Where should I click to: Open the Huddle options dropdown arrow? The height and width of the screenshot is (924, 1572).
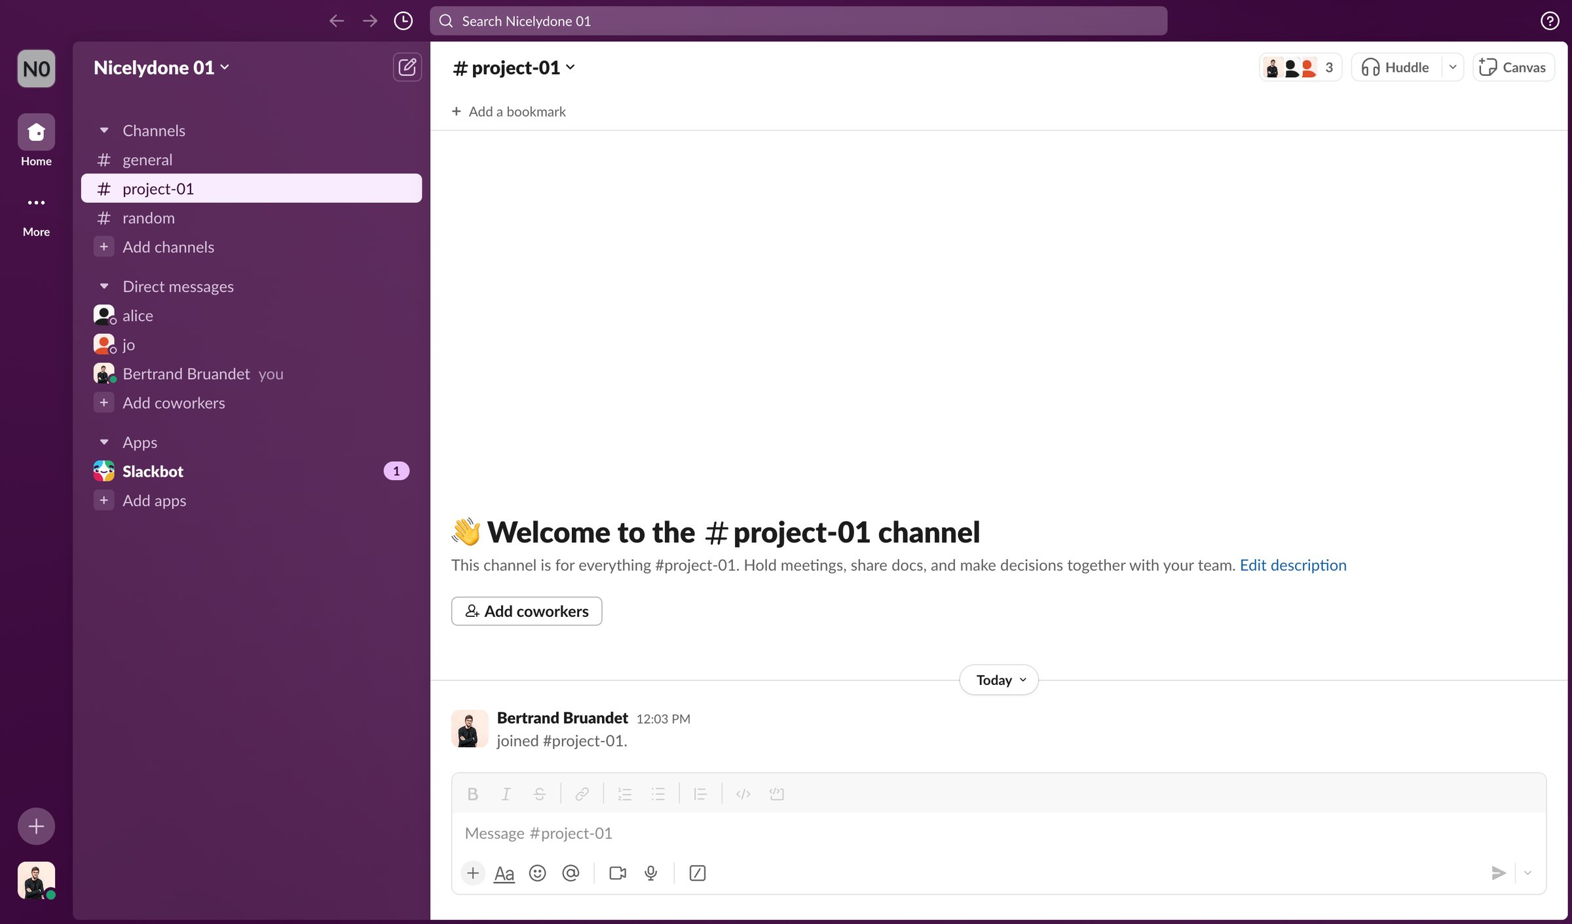(x=1453, y=67)
